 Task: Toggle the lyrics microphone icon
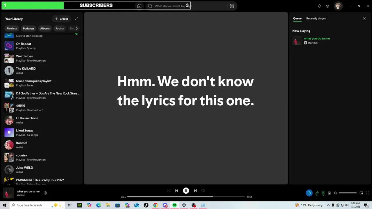click(317, 193)
